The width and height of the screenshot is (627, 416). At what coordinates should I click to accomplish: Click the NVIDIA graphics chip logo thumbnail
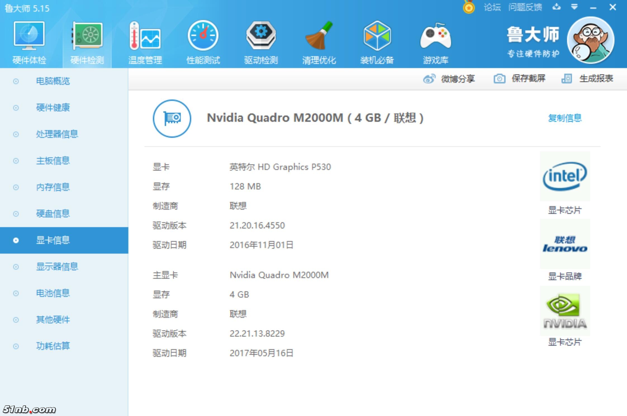click(x=565, y=311)
